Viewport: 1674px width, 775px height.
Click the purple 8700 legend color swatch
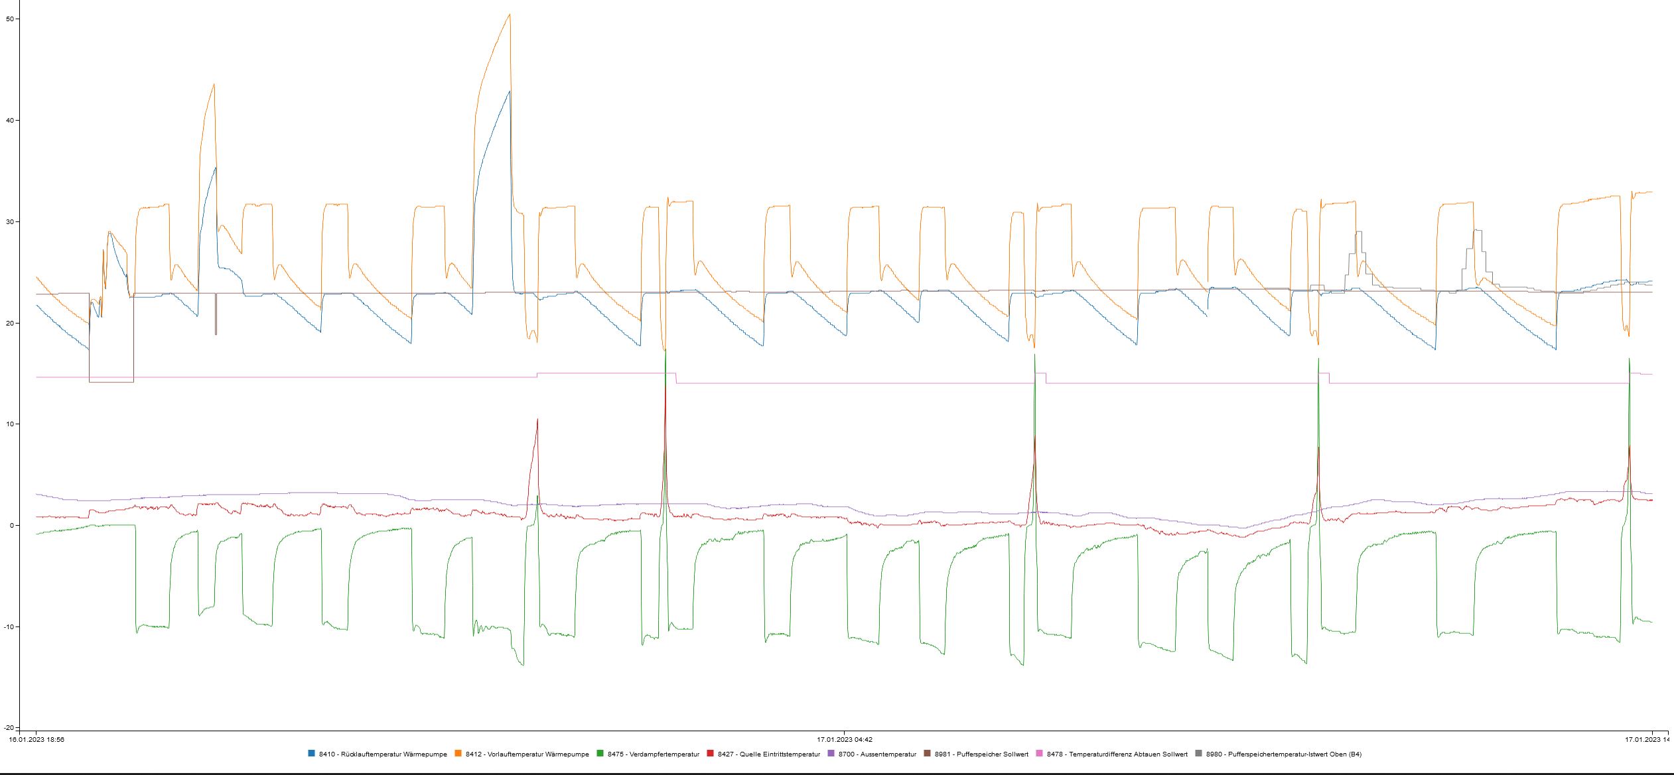831,754
